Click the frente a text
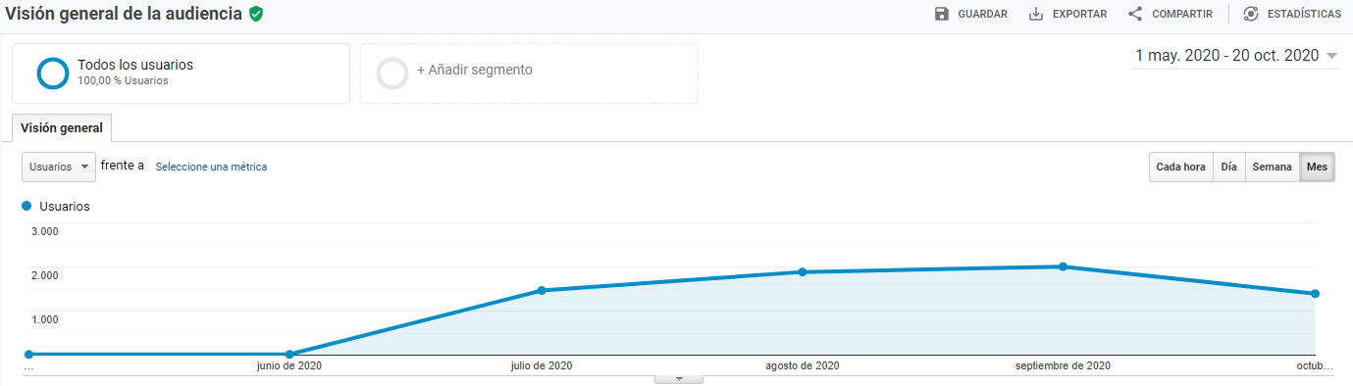The width and height of the screenshot is (1353, 386). (123, 166)
